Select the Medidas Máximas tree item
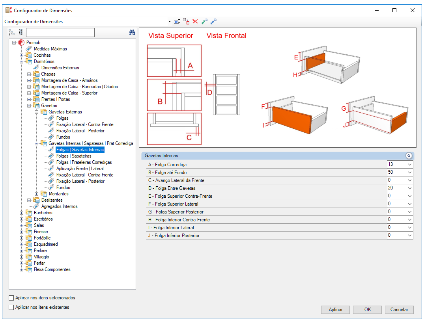 [50, 49]
